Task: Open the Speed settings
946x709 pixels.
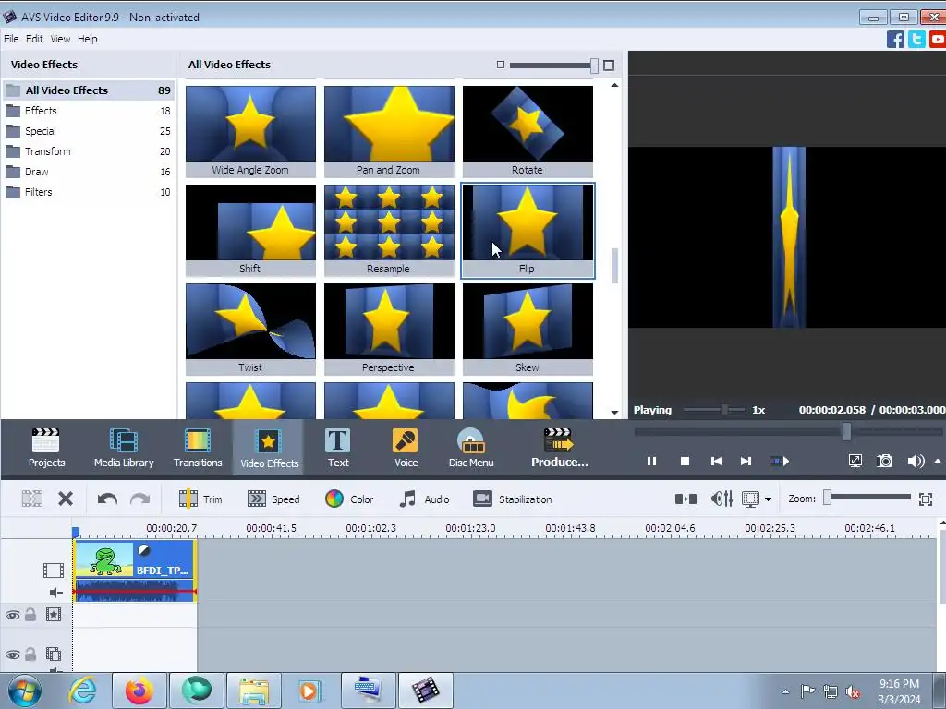Action: (273, 499)
